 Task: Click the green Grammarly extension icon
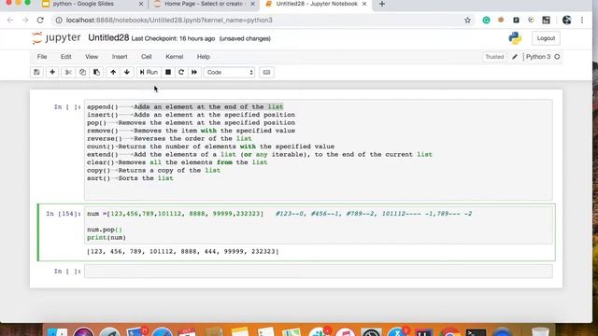click(x=486, y=21)
